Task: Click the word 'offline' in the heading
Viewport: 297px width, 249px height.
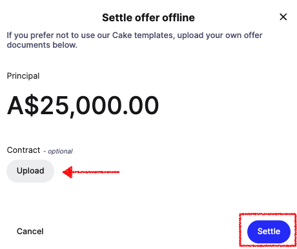Action: [178, 17]
